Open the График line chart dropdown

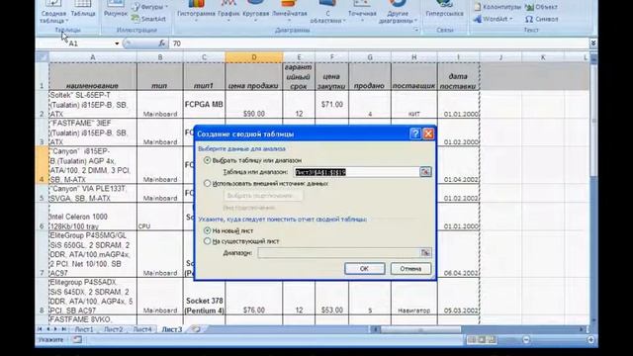[228, 11]
